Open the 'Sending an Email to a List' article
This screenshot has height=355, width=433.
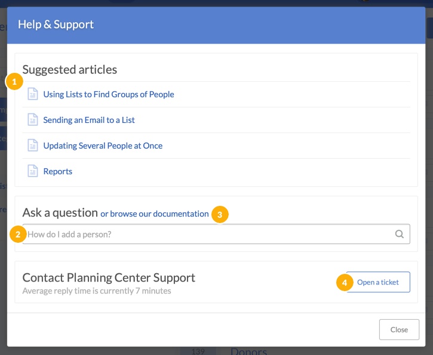pyautogui.click(x=89, y=120)
